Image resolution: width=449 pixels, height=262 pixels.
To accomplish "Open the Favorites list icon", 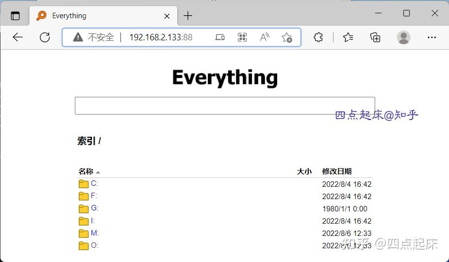I will point(348,37).
